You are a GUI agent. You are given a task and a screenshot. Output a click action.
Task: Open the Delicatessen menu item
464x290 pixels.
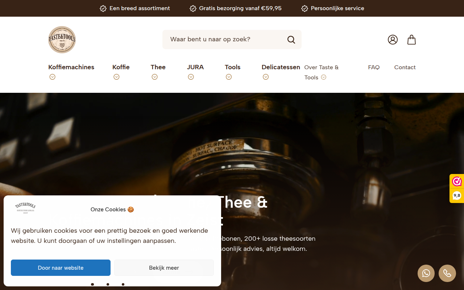[x=281, y=67]
